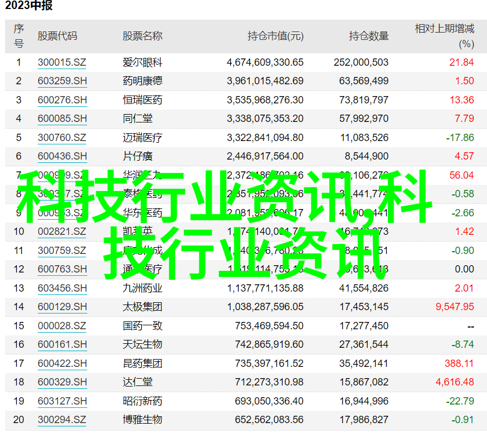
Task: Click holding quantity 63,569,499
Action: (x=364, y=81)
